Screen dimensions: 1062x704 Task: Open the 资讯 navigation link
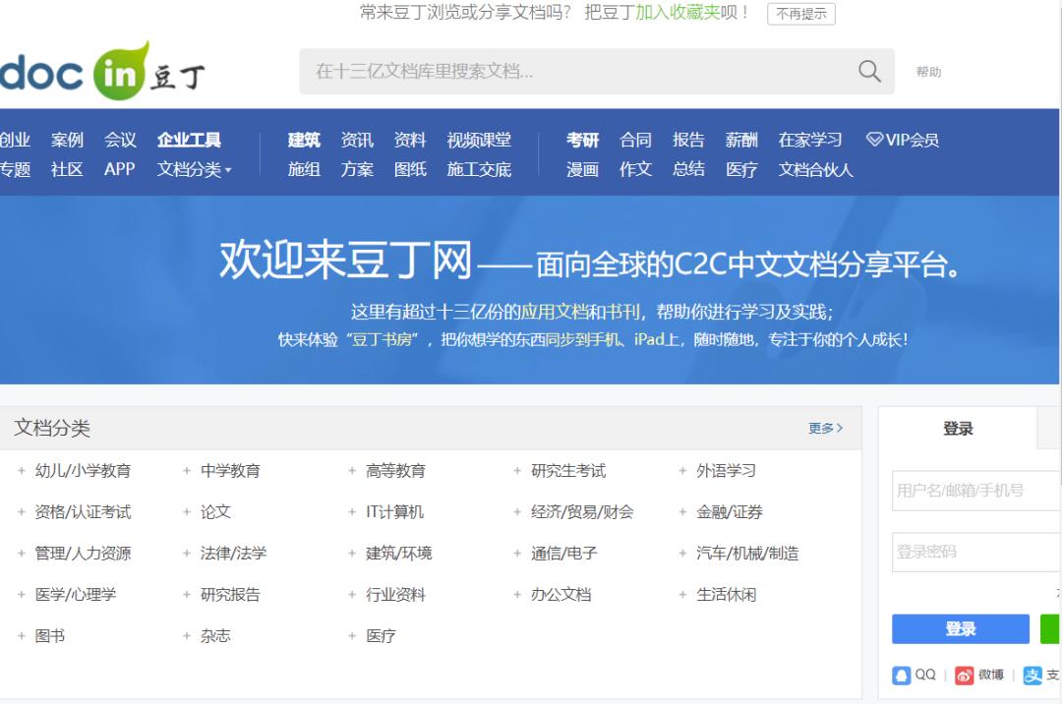pos(357,141)
